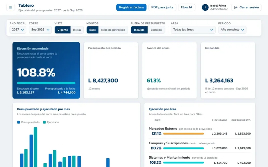Click the Disponible card

tap(228, 70)
